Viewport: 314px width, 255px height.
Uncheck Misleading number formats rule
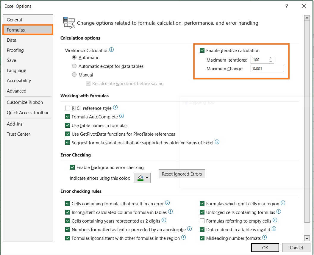[202, 238]
